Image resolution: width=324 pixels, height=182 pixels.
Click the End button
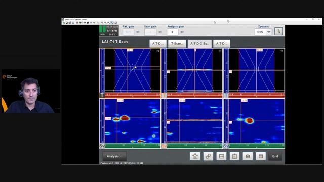point(275,156)
